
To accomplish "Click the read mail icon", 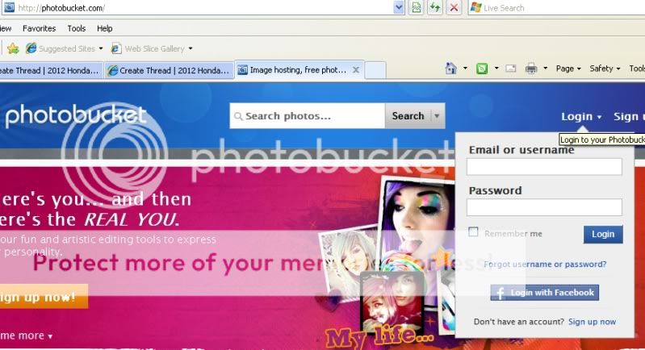I will (x=511, y=69).
